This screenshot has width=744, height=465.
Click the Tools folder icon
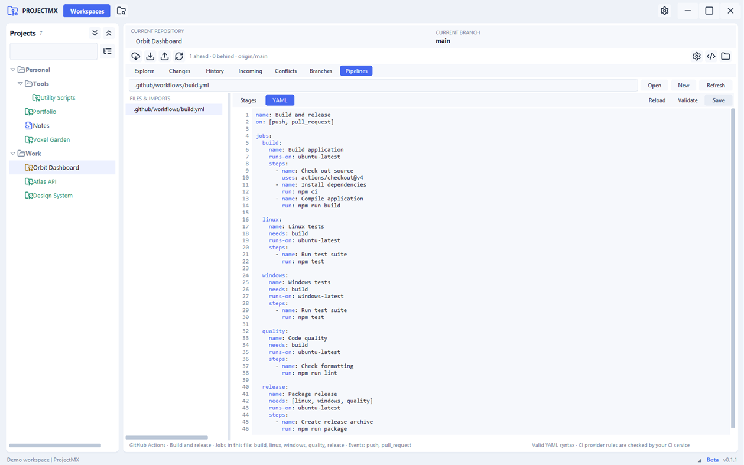tap(28, 84)
